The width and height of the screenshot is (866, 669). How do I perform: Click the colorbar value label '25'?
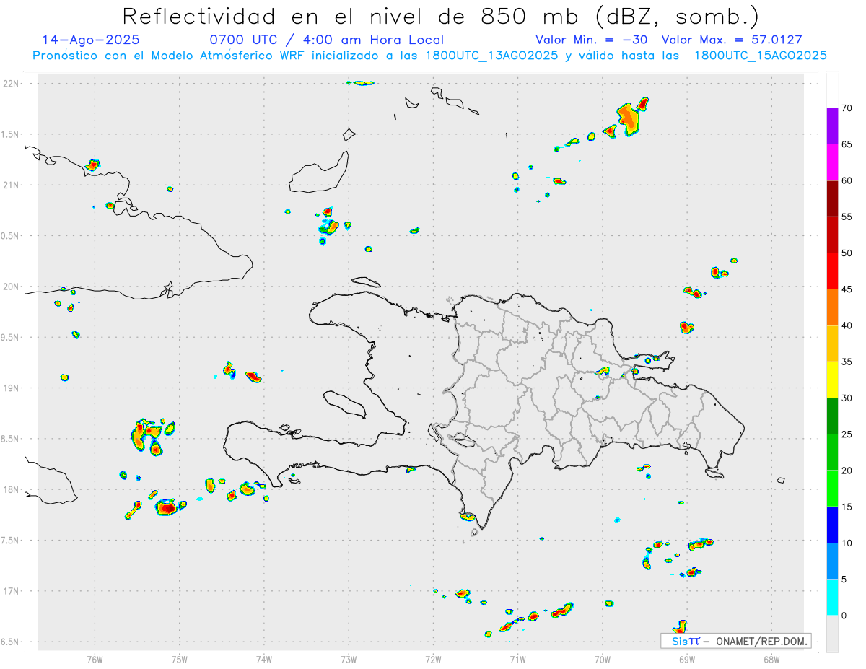pos(847,434)
